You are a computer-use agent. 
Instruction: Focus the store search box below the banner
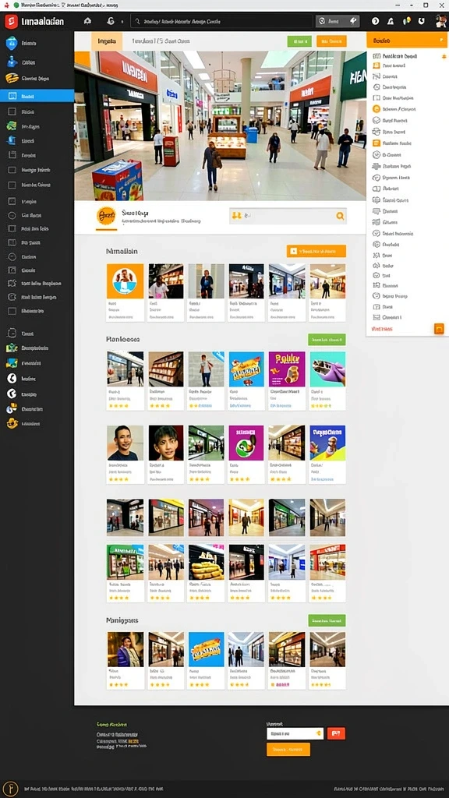point(288,216)
